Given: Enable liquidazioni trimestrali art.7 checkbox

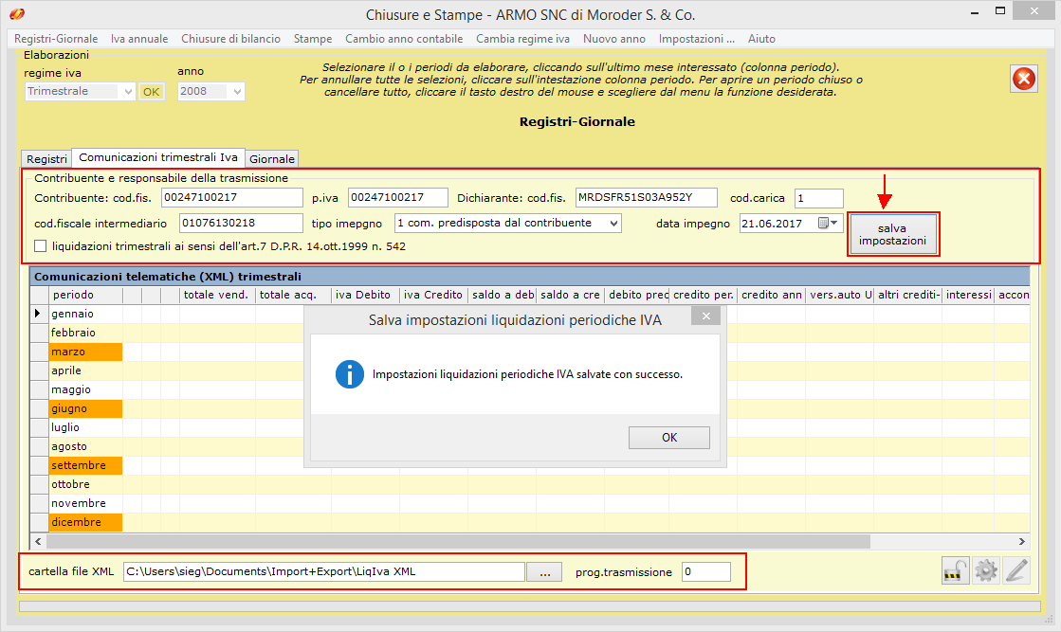Looking at the screenshot, I should point(41,246).
